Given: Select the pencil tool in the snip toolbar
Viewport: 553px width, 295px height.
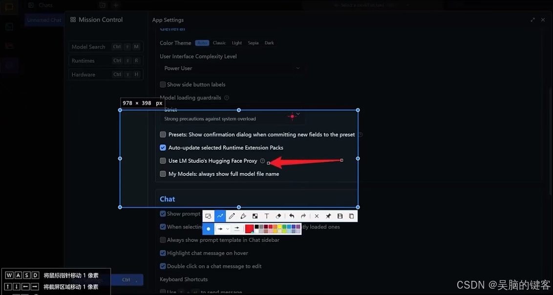Looking at the screenshot, I should point(232,216).
